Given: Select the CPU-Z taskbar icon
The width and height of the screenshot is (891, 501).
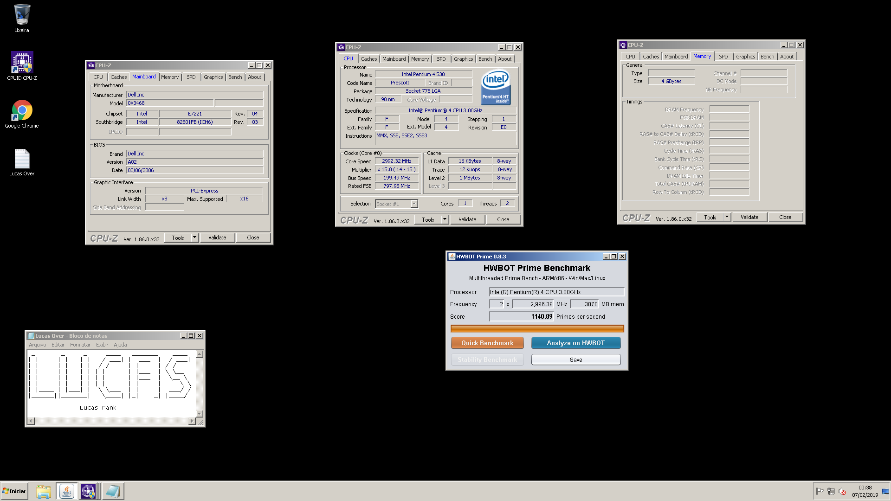Looking at the screenshot, I should [x=88, y=491].
